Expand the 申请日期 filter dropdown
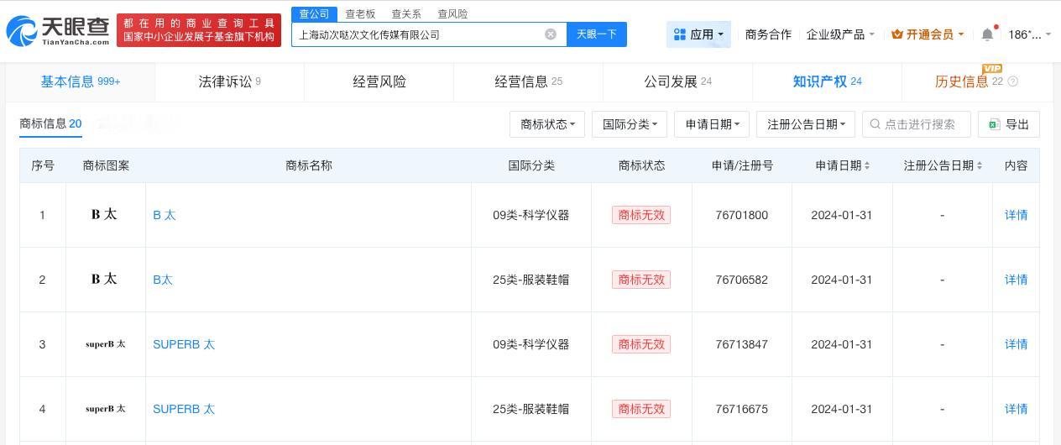Image resolution: width=1061 pixels, height=445 pixels. [x=712, y=124]
